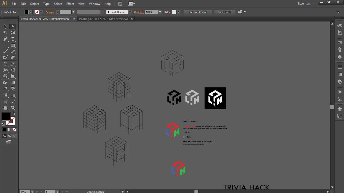This screenshot has width=344, height=193.
Task: Enable Draw Behind mode
Action: point(9,136)
